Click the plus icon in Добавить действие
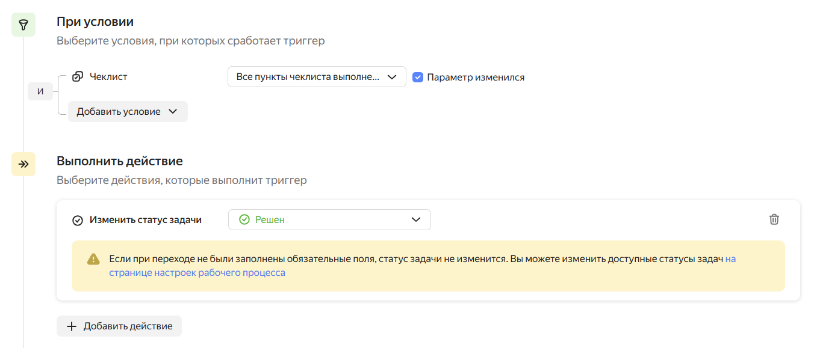 [72, 326]
